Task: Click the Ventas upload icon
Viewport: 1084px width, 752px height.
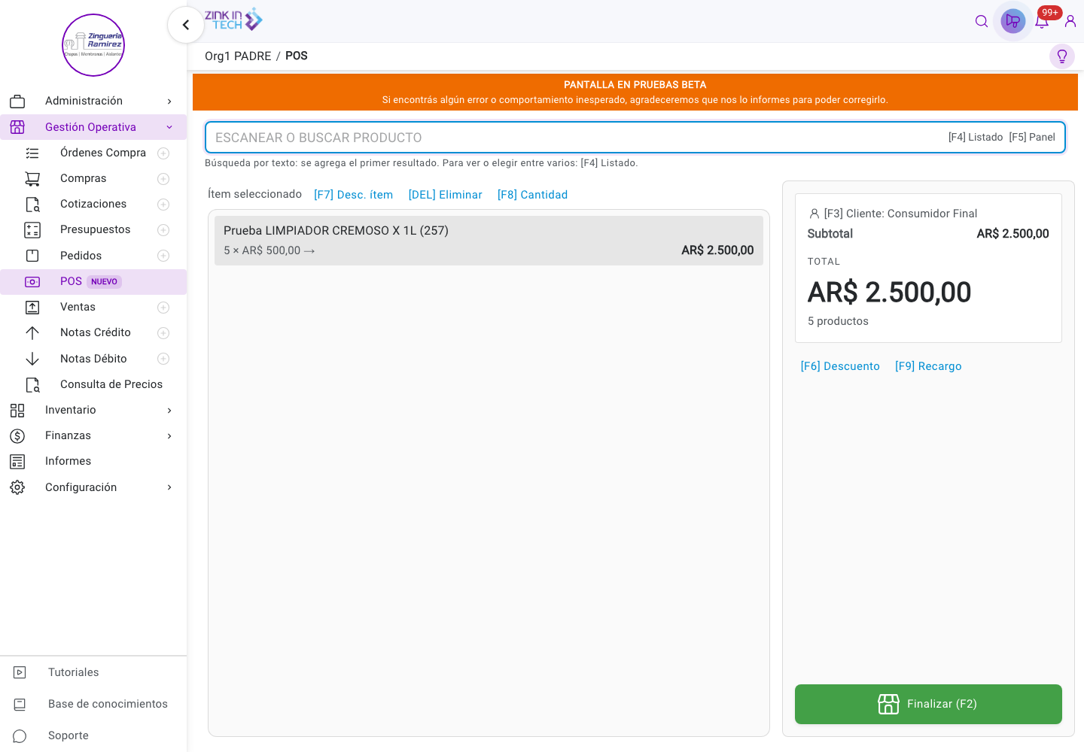Action: [32, 307]
